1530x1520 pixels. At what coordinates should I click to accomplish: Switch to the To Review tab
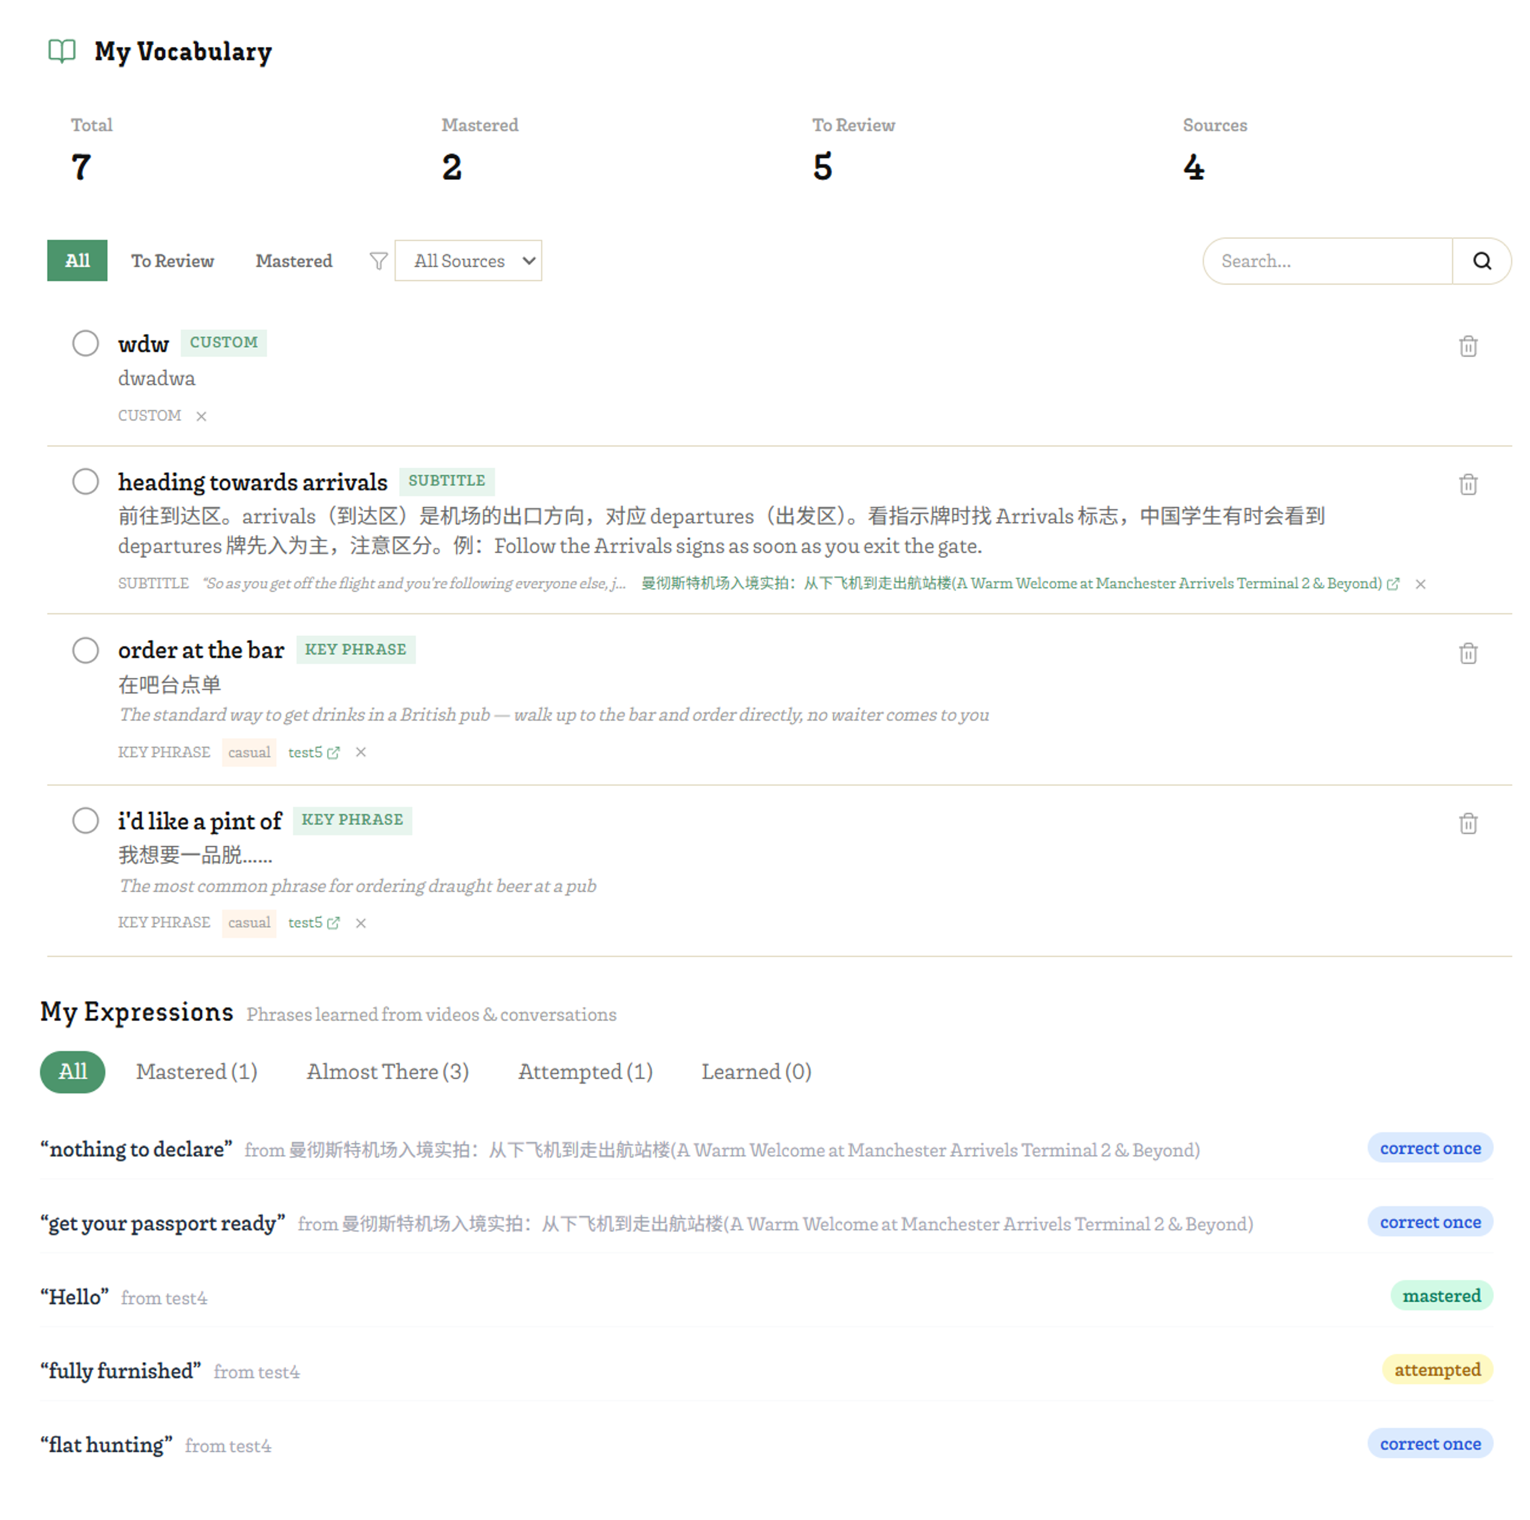(172, 260)
